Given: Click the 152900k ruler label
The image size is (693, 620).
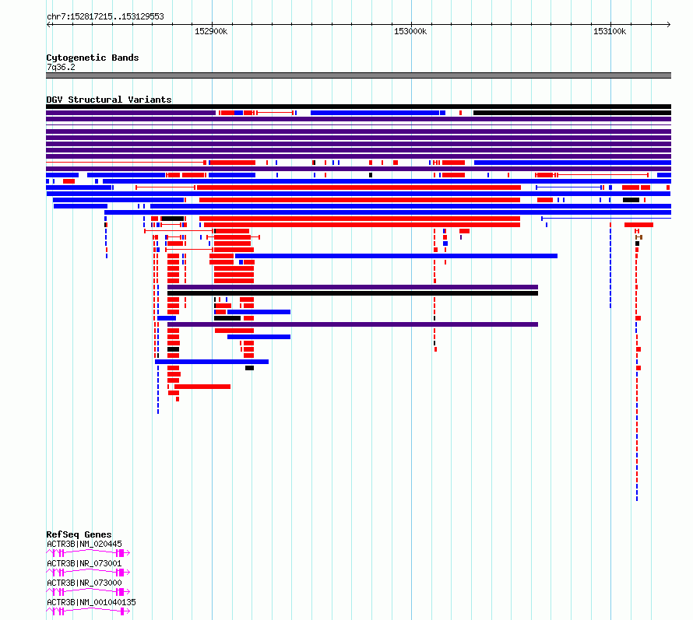Looking at the screenshot, I should pyautogui.click(x=211, y=31).
